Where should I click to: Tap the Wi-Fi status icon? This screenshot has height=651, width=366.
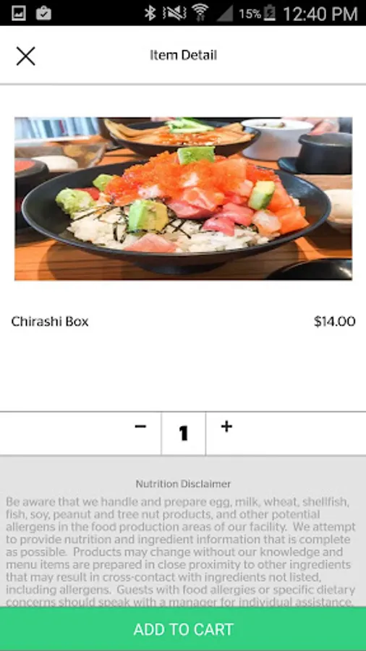pyautogui.click(x=200, y=13)
